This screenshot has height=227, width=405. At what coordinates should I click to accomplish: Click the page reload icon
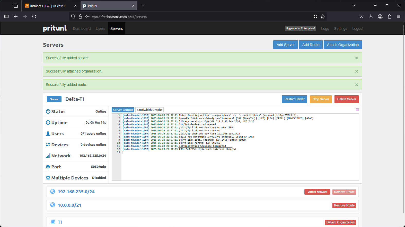(x=34, y=17)
